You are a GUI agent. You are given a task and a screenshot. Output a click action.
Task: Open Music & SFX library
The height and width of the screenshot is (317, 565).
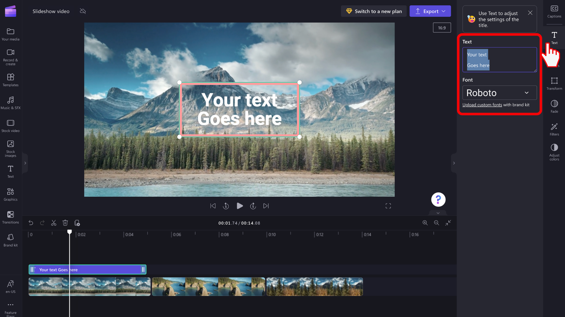click(x=11, y=103)
